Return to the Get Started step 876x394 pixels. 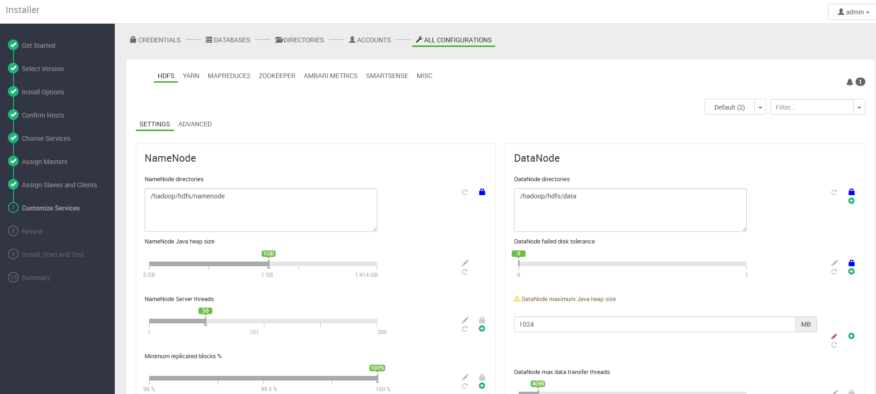(39, 46)
